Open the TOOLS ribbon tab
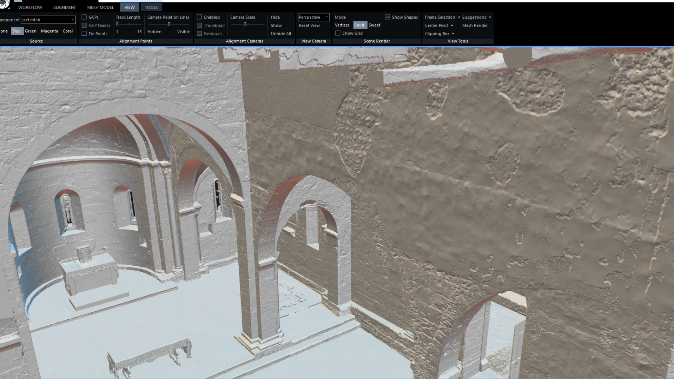Image resolution: width=674 pixels, height=379 pixels. coord(151,7)
